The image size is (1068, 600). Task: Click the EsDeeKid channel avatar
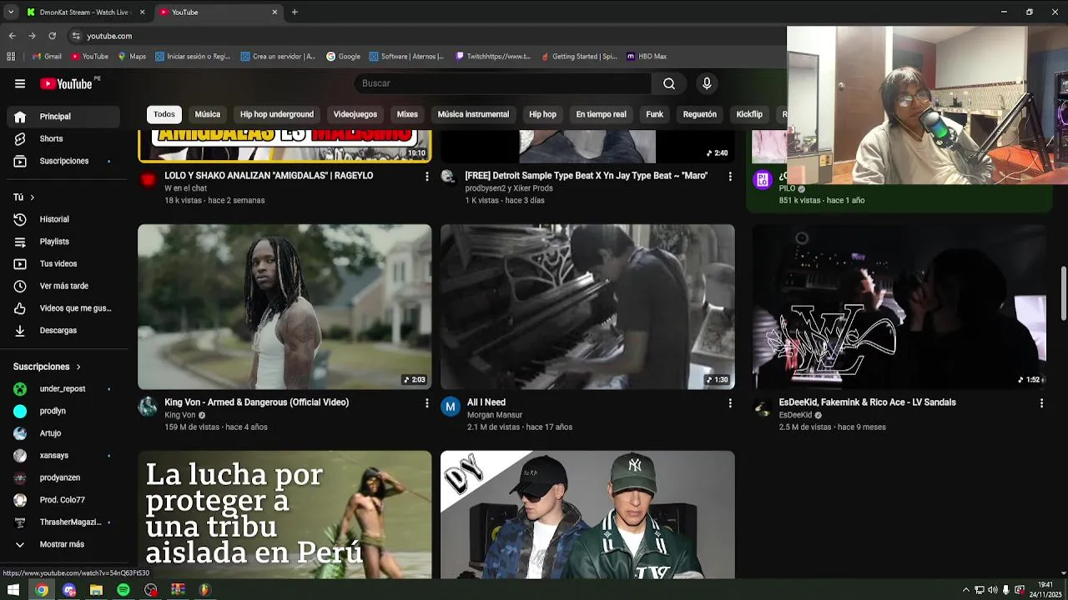point(762,407)
